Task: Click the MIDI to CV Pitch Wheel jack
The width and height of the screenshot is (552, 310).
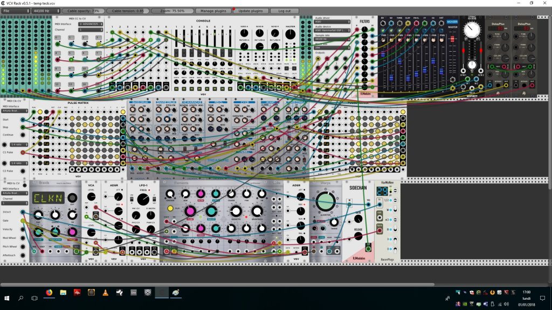Action: point(23,246)
